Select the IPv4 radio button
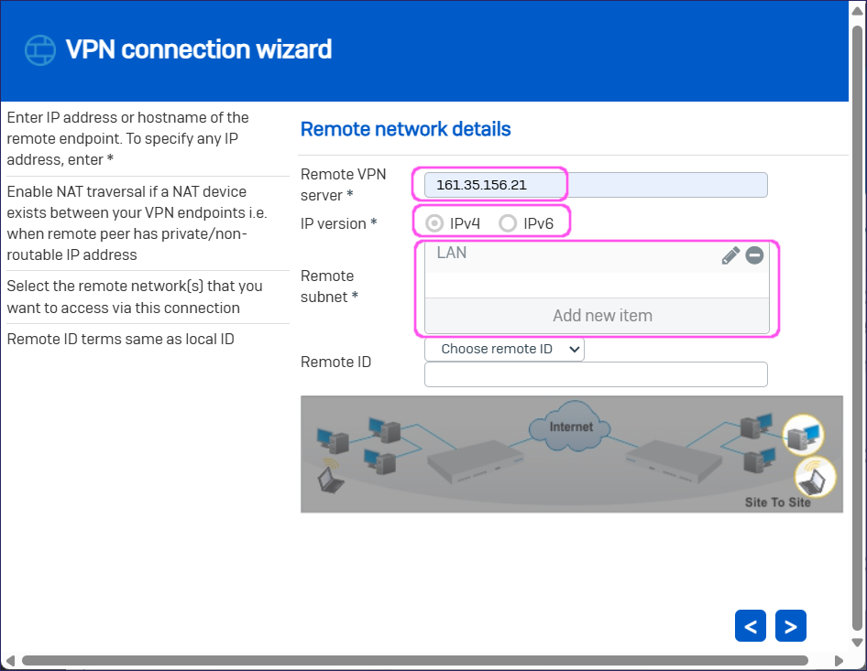This screenshot has height=671, width=867. point(435,223)
